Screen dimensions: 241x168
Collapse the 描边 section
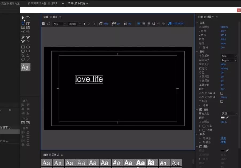click(x=197, y=134)
